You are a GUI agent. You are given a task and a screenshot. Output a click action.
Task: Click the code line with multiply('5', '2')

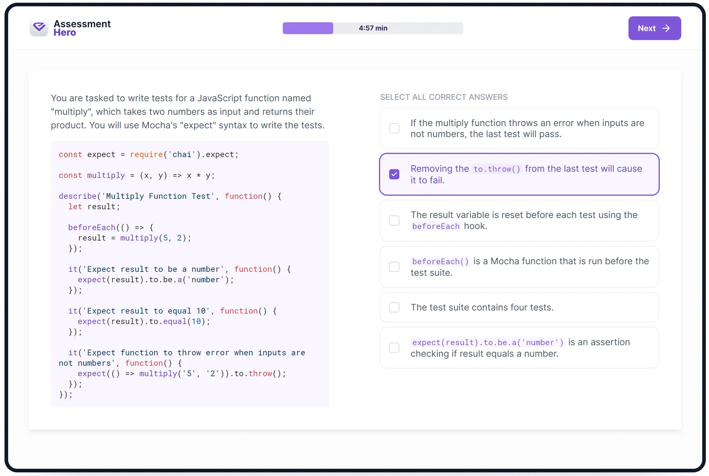(x=182, y=373)
